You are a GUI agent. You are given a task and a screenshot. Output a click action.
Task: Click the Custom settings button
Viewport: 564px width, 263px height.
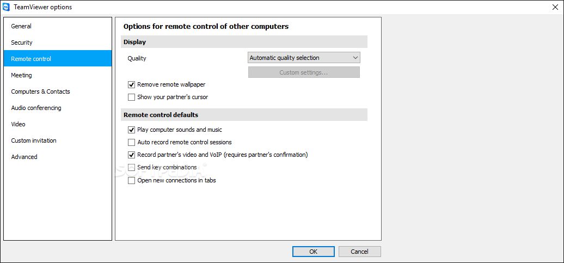304,72
